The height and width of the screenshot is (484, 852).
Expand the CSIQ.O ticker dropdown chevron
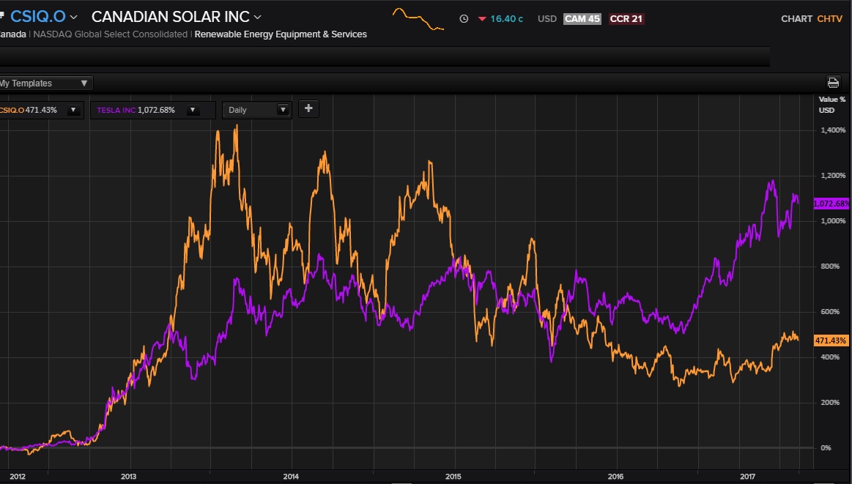click(73, 18)
